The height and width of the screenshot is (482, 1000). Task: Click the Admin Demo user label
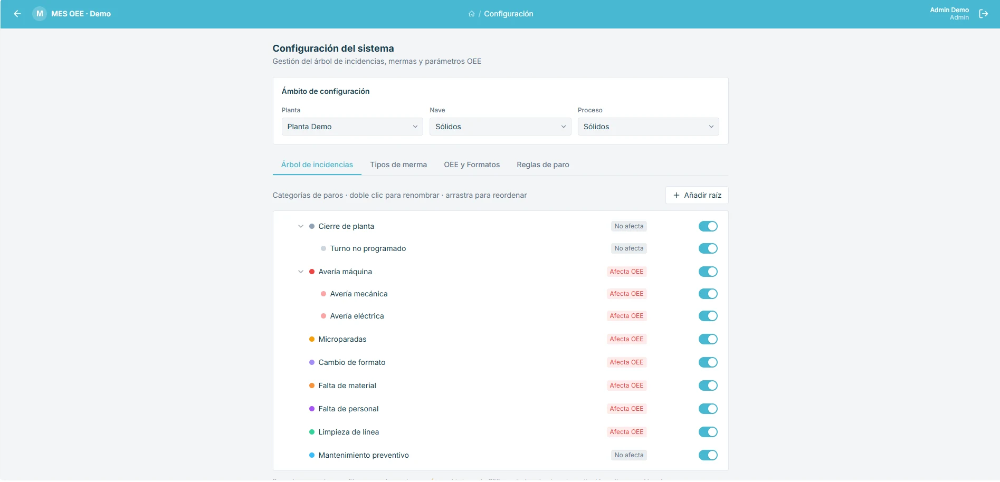(x=949, y=10)
